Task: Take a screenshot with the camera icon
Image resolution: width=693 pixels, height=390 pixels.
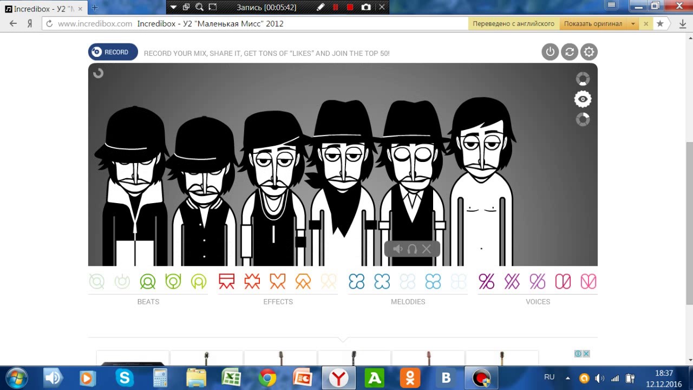Action: click(366, 7)
